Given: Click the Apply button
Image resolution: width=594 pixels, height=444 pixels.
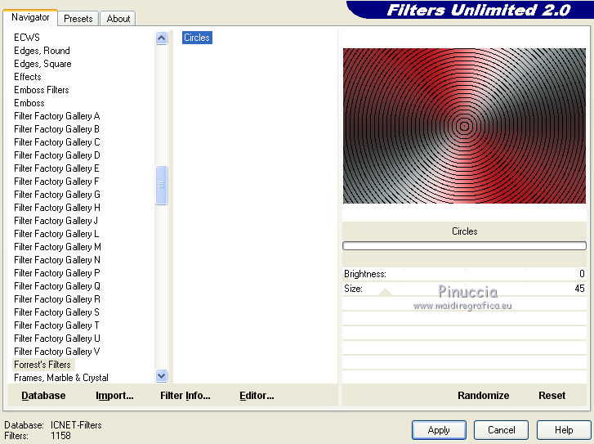Looking at the screenshot, I should tap(439, 430).
